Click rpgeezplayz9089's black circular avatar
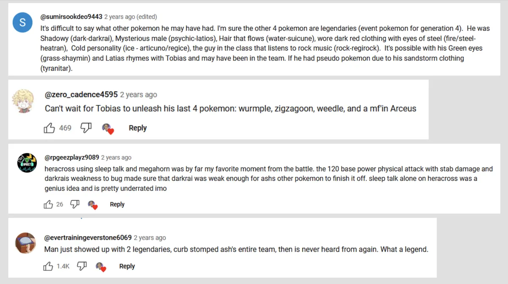The height and width of the screenshot is (284, 508). coord(26,163)
